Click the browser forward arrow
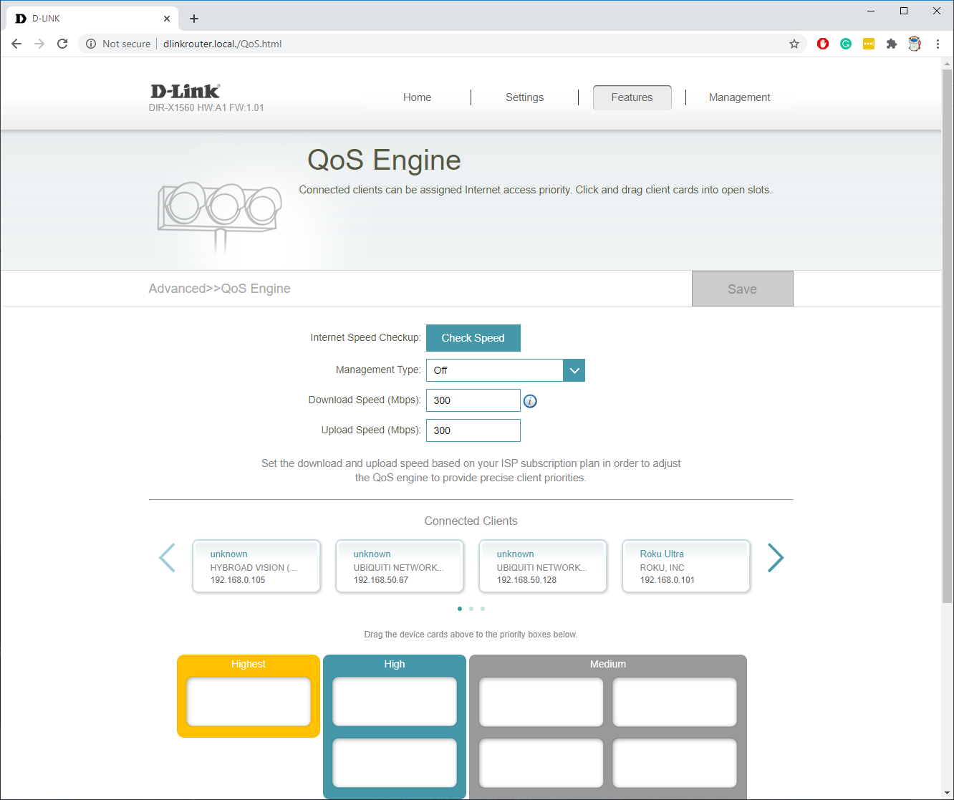Viewport: 954px width, 800px height. [x=39, y=44]
